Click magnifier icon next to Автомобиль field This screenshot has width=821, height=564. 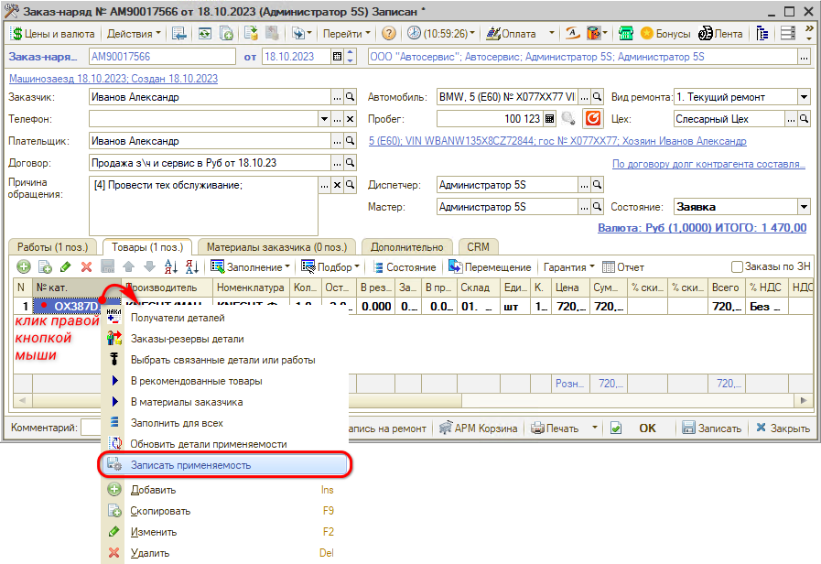pyautogui.click(x=597, y=97)
